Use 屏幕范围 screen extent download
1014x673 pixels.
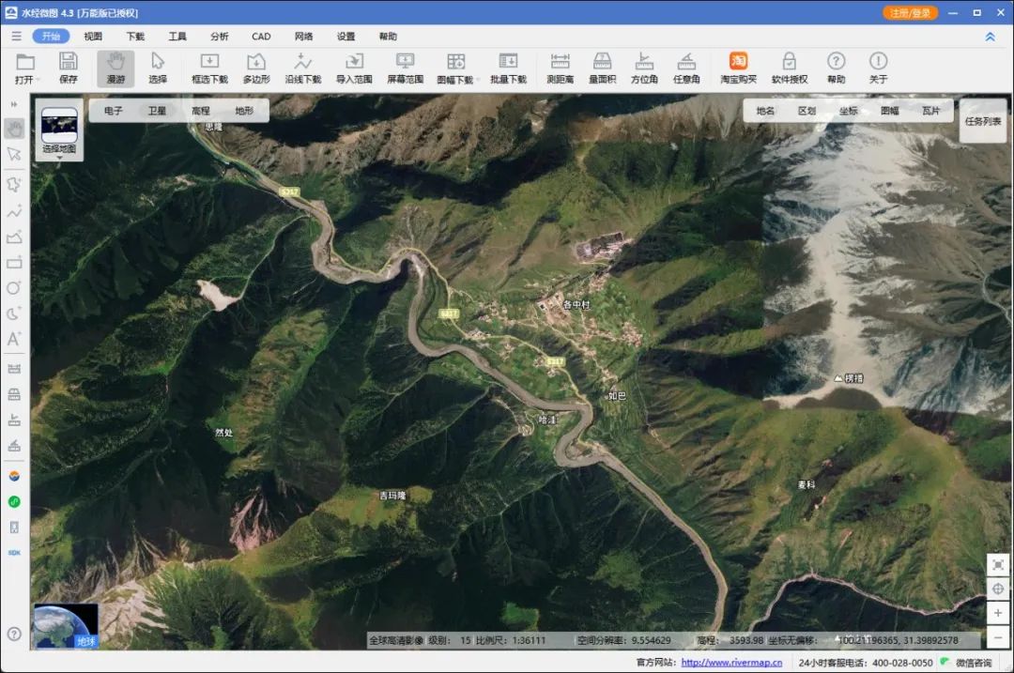pos(405,68)
